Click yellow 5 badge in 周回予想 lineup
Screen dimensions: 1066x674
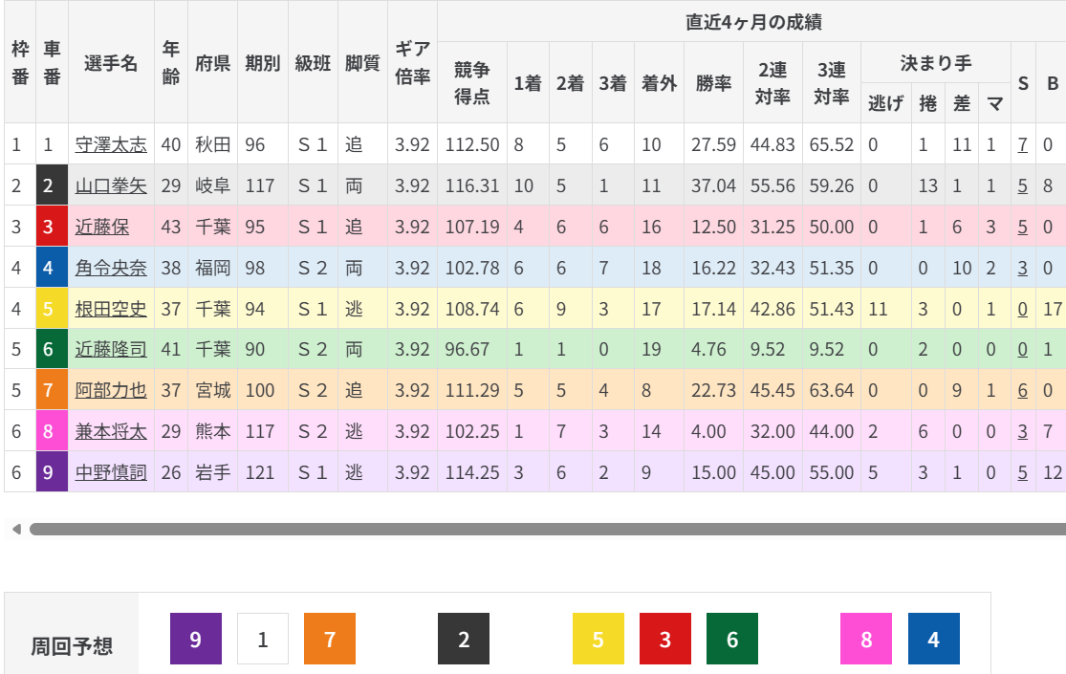[x=598, y=639]
